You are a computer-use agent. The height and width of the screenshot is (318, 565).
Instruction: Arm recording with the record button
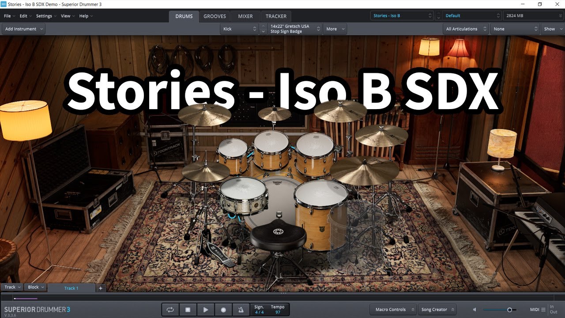[223, 310]
